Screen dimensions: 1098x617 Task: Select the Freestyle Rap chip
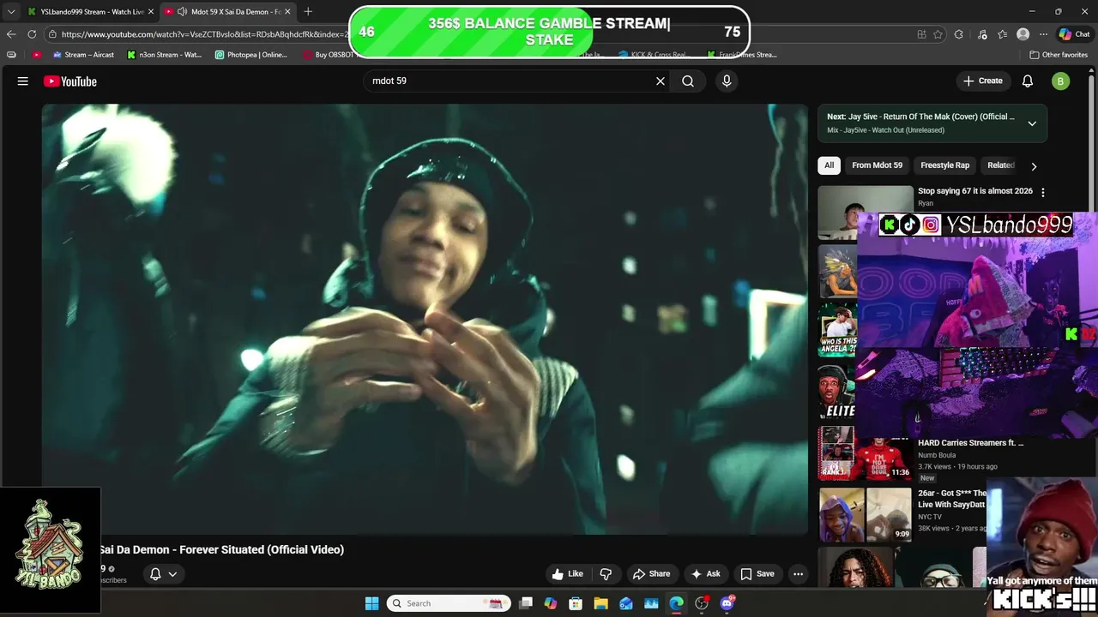pyautogui.click(x=944, y=165)
